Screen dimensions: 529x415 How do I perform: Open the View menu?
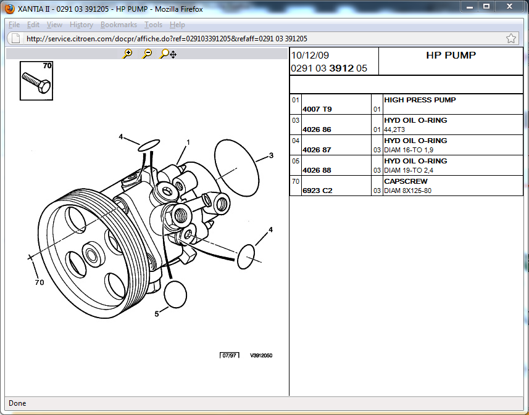54,25
